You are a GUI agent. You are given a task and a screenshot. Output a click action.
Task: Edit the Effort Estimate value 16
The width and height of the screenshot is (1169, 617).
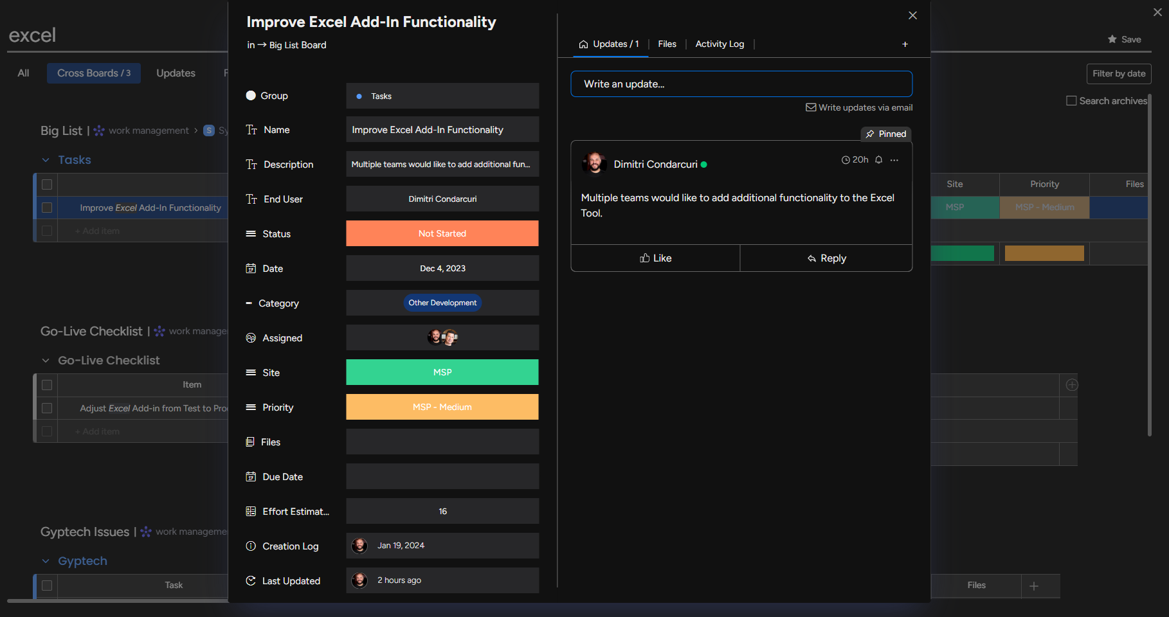coord(442,511)
